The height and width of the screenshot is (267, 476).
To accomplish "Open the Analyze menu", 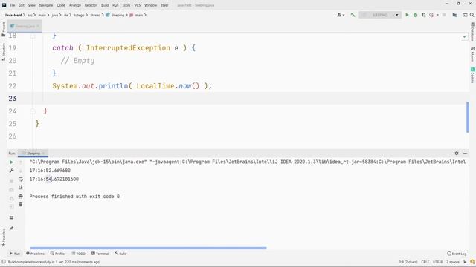I will [x=75, y=5].
